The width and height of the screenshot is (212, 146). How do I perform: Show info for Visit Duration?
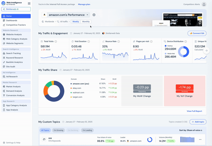tap(89, 41)
